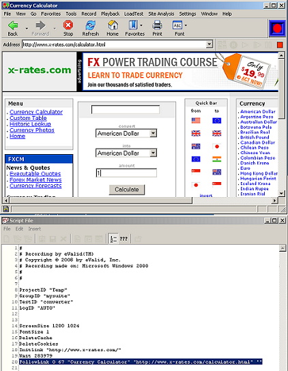Open the Playback menu

110,14
